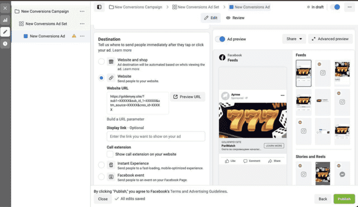Select the Facebook event radio button
The width and height of the screenshot is (358, 207).
pyautogui.click(x=102, y=177)
